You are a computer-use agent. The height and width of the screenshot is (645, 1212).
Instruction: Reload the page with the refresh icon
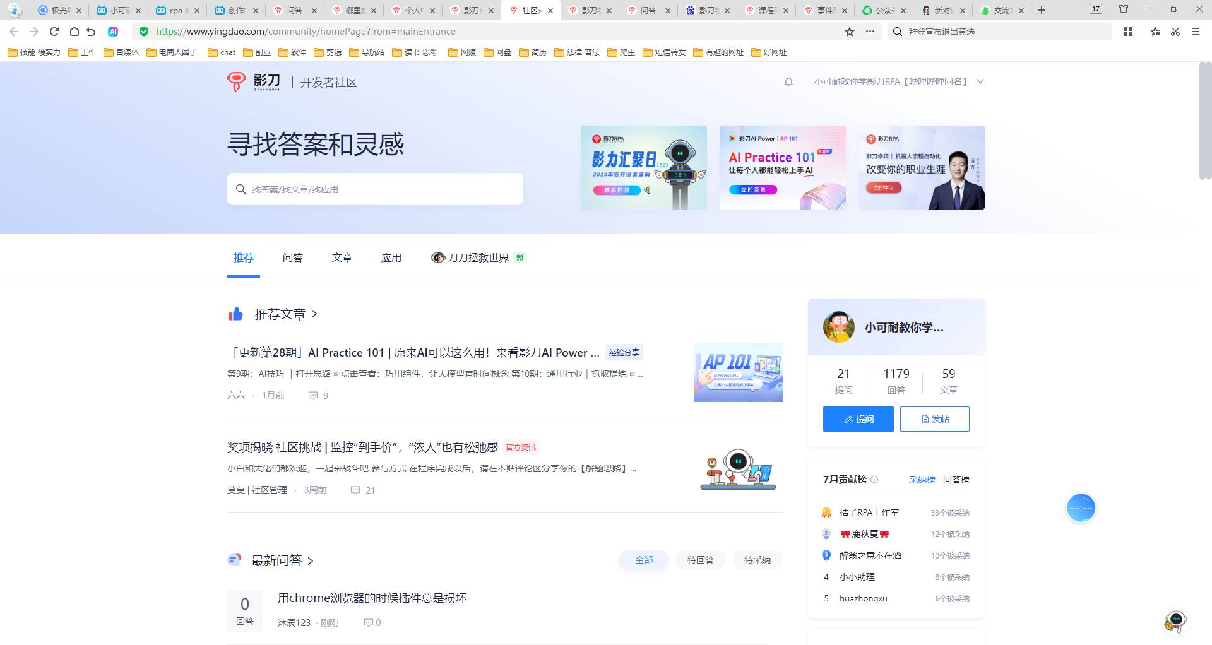point(54,32)
